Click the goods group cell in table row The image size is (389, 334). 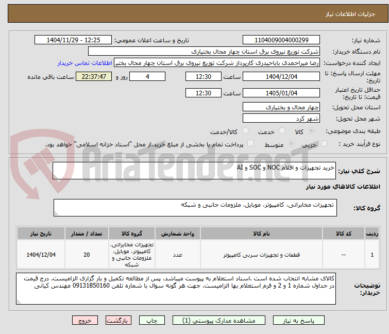click(132, 255)
